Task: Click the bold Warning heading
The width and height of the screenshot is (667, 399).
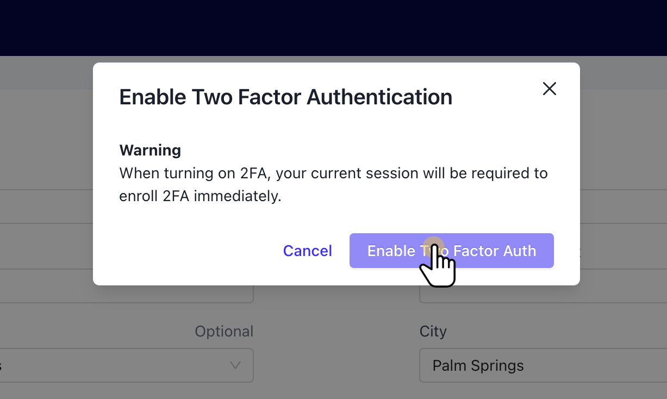Action: 150,150
